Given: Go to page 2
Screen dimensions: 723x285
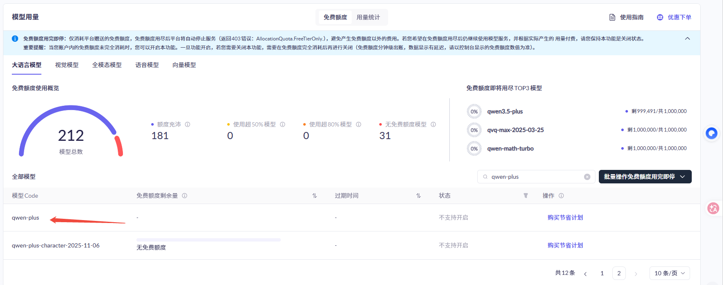Looking at the screenshot, I should pos(619,273).
